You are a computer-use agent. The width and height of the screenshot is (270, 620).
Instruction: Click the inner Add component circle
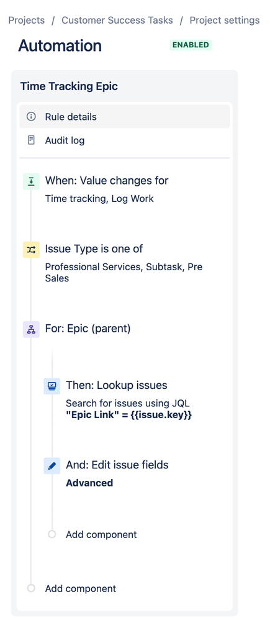tap(52, 534)
